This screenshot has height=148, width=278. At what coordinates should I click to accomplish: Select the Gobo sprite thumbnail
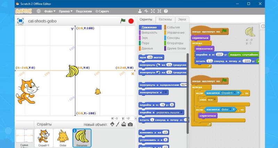(x=63, y=138)
